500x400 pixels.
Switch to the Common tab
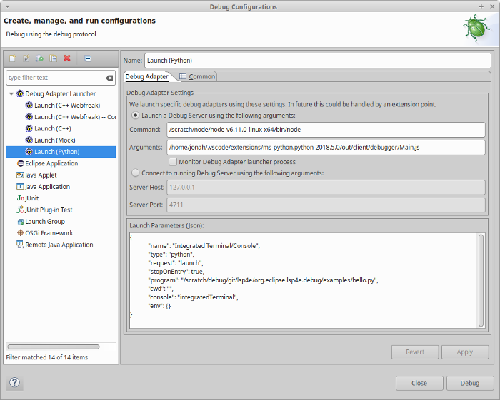coord(197,76)
